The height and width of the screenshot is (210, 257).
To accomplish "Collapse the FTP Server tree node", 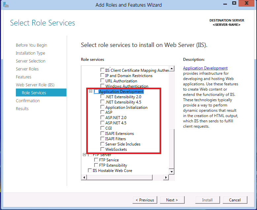I will (85, 155).
